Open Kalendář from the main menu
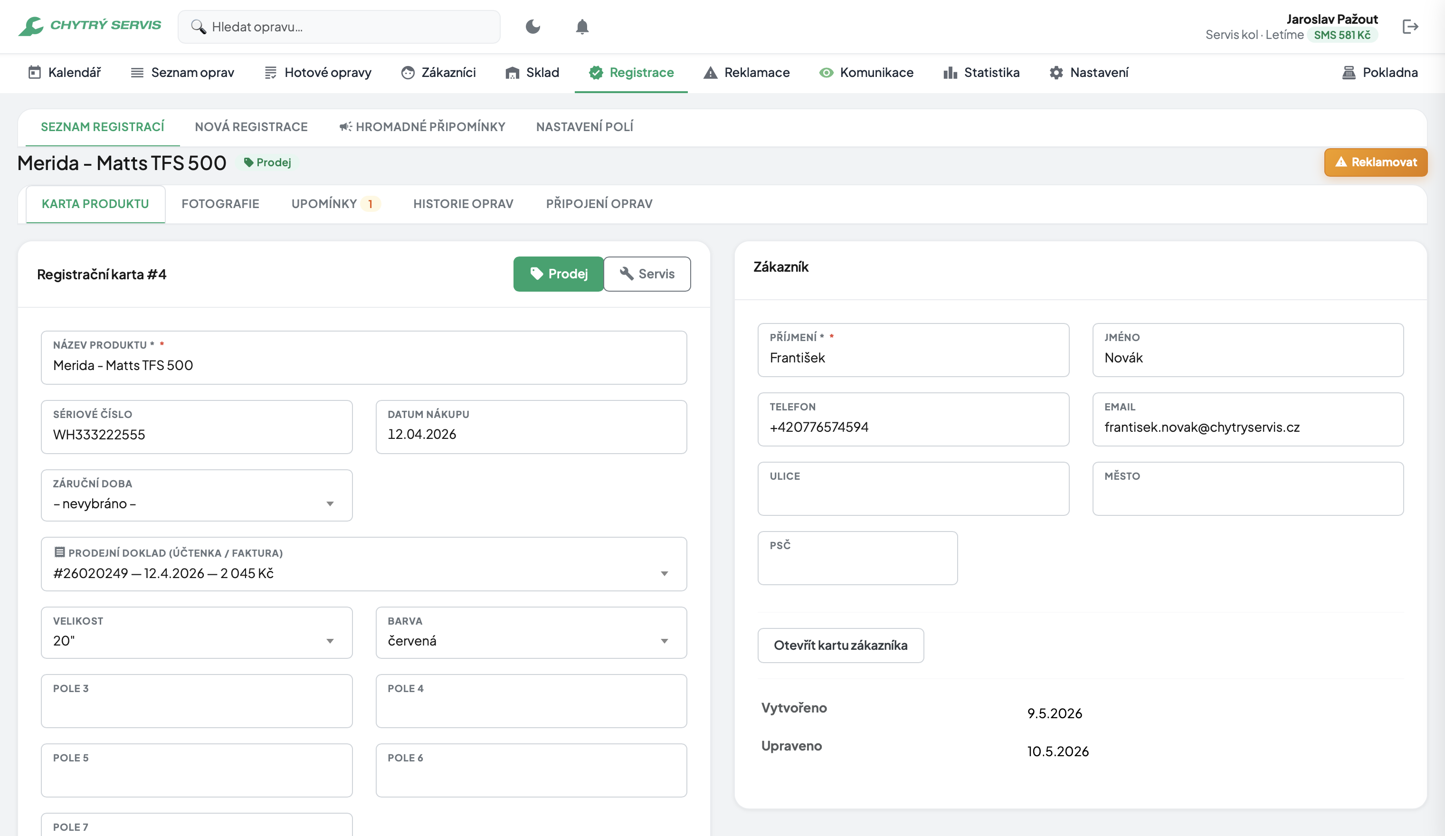This screenshot has width=1445, height=836. [65, 72]
